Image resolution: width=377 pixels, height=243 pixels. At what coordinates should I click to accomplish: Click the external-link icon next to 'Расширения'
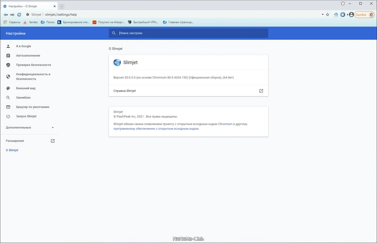click(53, 141)
